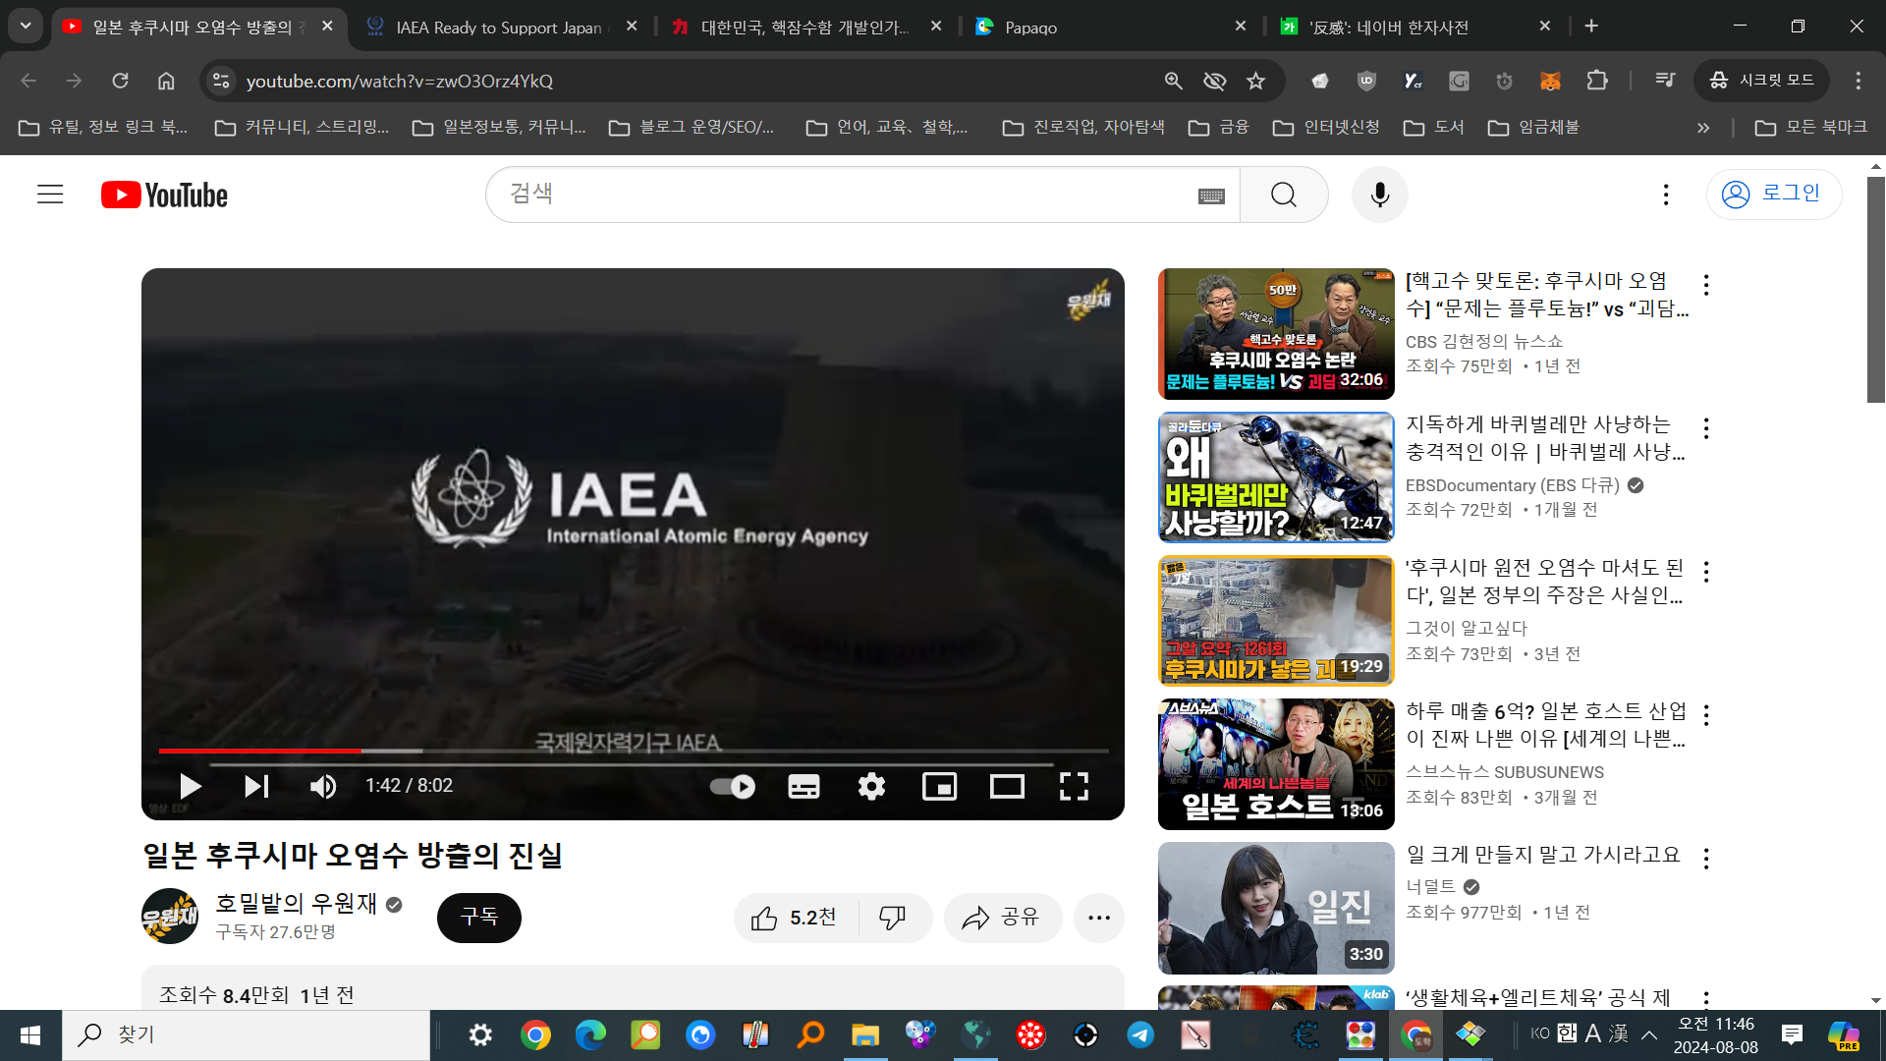Switch to theater mode view
This screenshot has width=1886, height=1061.
pos(1007,786)
